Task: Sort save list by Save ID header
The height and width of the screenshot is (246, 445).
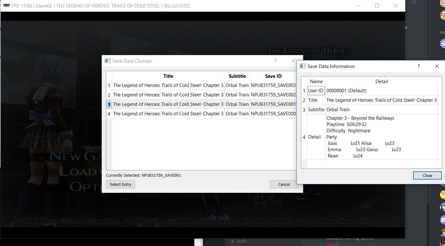Action: (x=273, y=76)
